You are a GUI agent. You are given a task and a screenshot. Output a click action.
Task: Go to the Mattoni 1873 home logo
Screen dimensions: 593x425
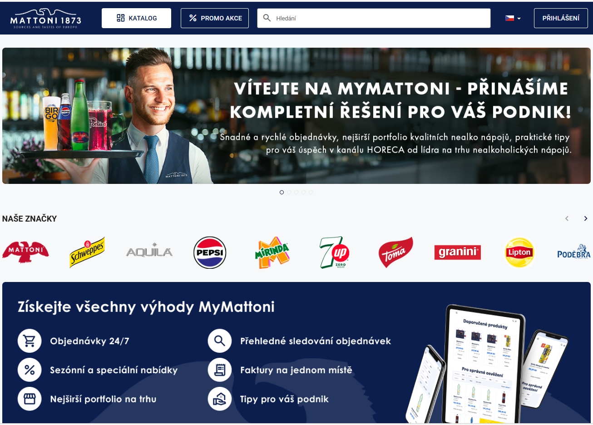coord(45,19)
